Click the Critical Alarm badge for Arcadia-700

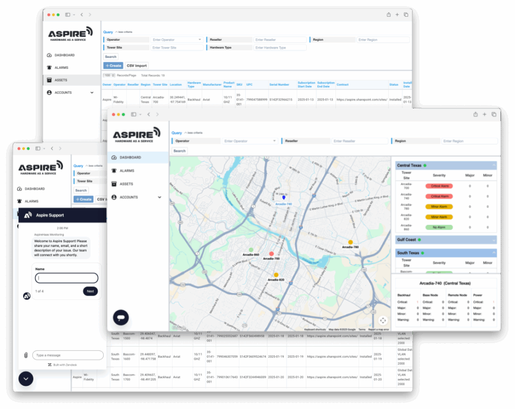coord(439,186)
